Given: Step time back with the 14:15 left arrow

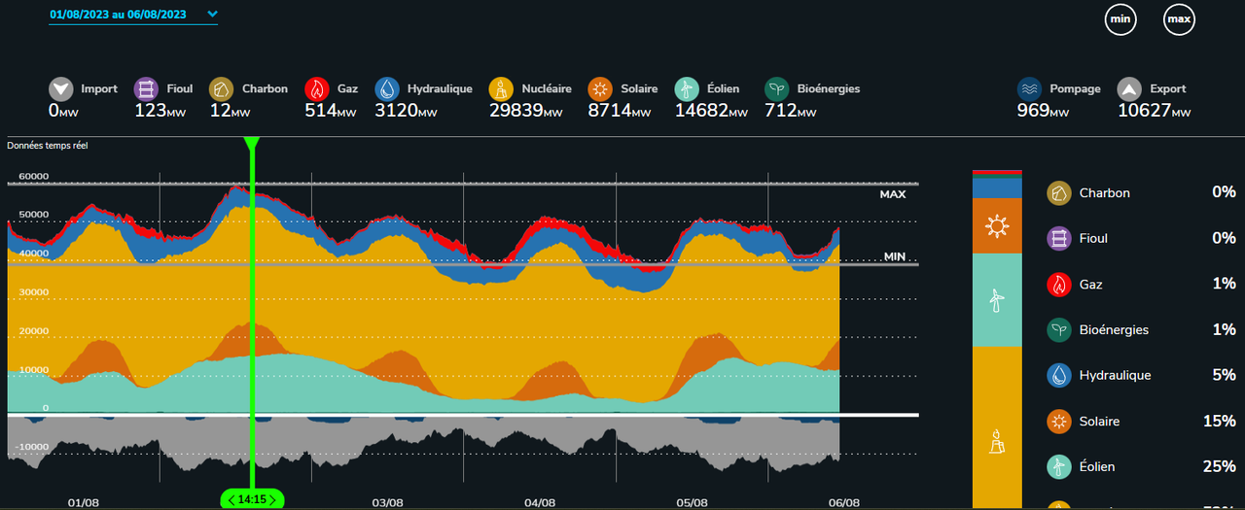Looking at the screenshot, I should pyautogui.click(x=230, y=499).
